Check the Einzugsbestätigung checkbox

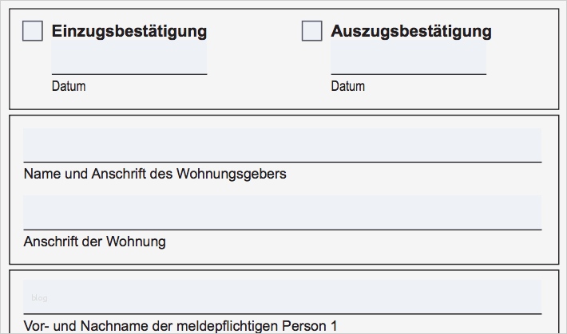(33, 31)
